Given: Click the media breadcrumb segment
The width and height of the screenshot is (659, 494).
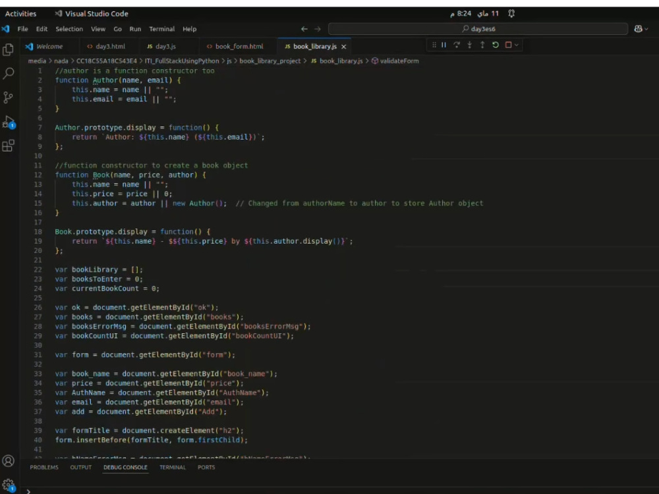Looking at the screenshot, I should pos(37,61).
